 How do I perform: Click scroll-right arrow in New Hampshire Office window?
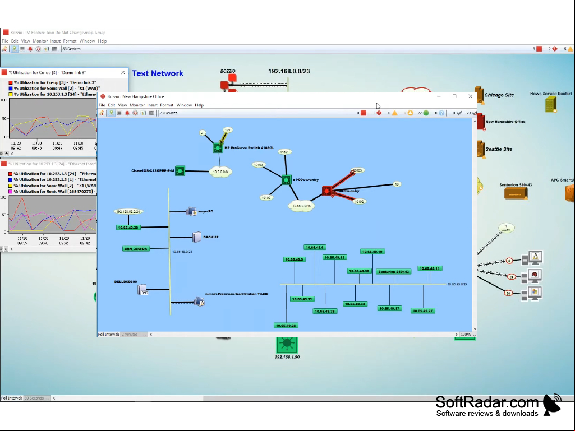457,334
